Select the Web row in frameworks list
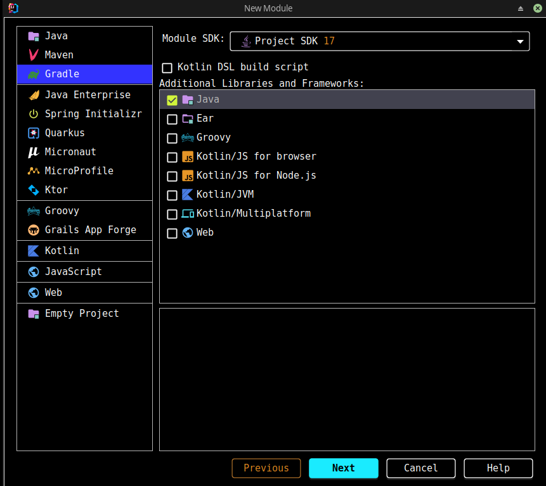The image size is (546, 486). click(205, 233)
